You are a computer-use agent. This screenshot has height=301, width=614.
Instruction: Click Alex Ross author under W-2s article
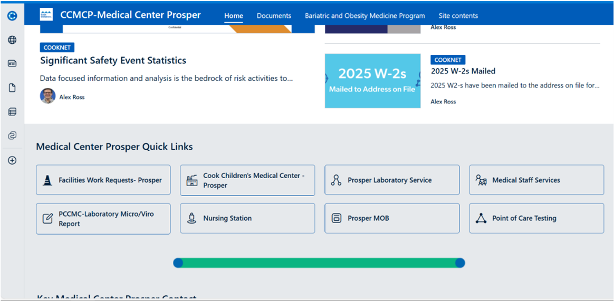pos(443,101)
